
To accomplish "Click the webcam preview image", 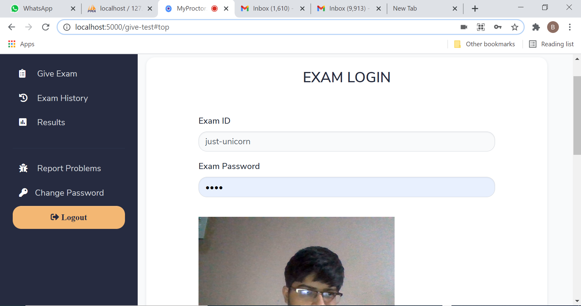I will [297, 261].
